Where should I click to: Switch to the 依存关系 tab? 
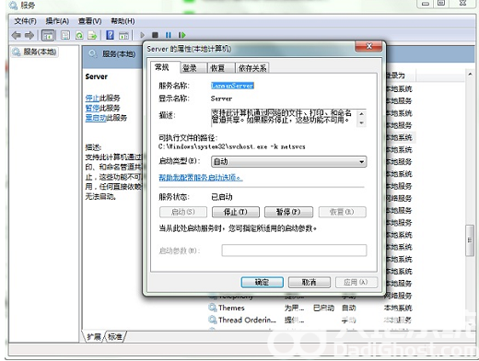pyautogui.click(x=252, y=68)
